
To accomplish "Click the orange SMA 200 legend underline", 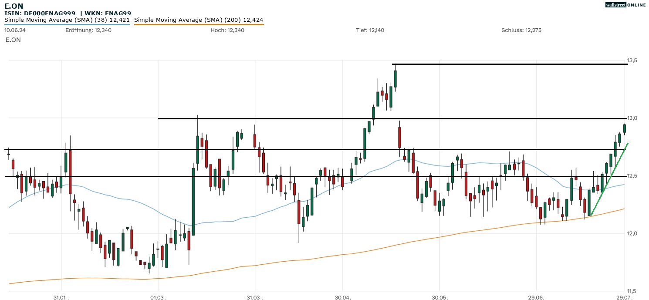I will (199, 24).
